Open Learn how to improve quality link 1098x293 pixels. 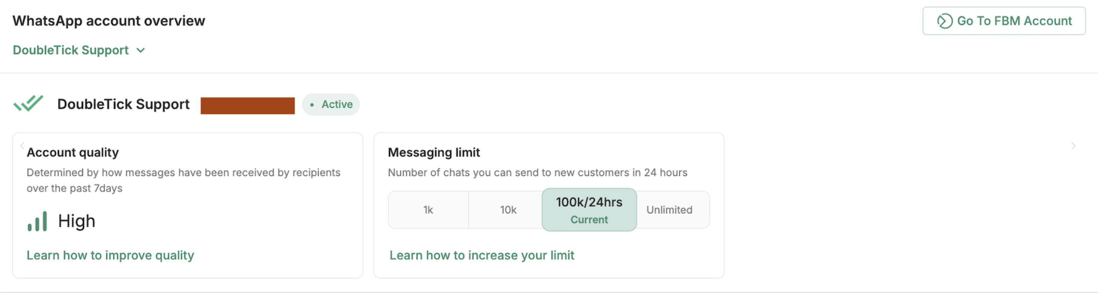tap(110, 255)
